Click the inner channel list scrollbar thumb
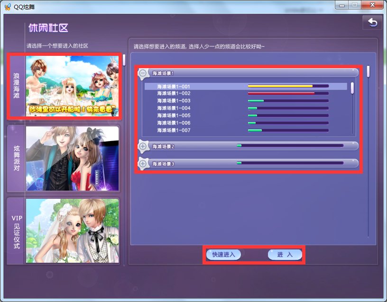The width and height of the screenshot is (387, 302). (x=352, y=88)
